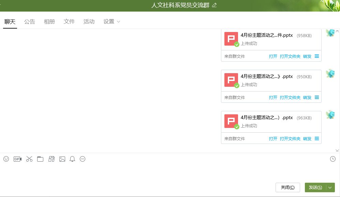Image resolution: width=340 pixels, height=197 pixels.
Task: Click sender avatar beside 950KB file
Action: 330,73
